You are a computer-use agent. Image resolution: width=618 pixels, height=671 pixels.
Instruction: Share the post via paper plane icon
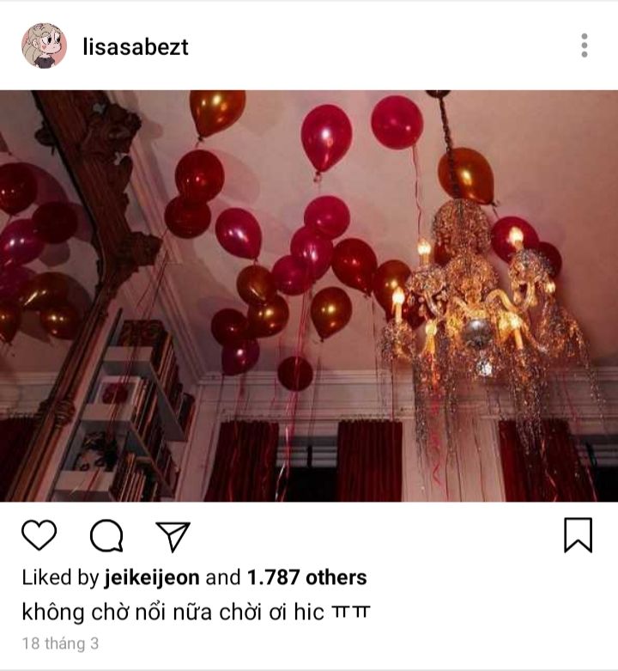coord(173,536)
